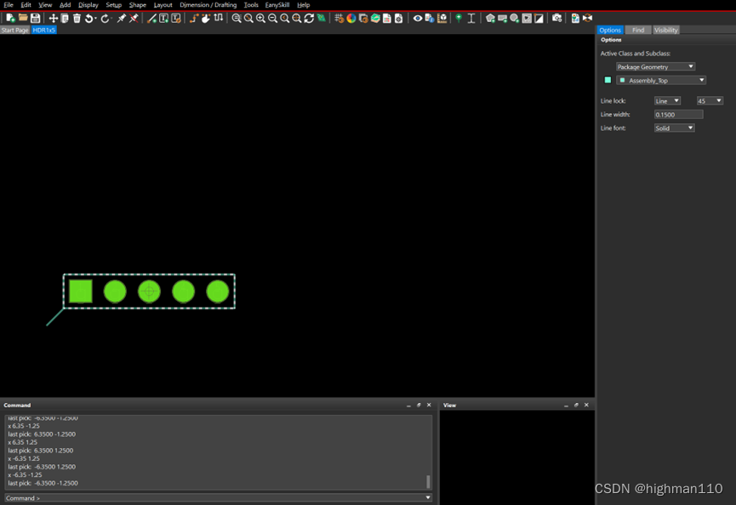Click the Assembly_Top cyan color swatch
Image resolution: width=736 pixels, height=505 pixels.
click(x=608, y=80)
